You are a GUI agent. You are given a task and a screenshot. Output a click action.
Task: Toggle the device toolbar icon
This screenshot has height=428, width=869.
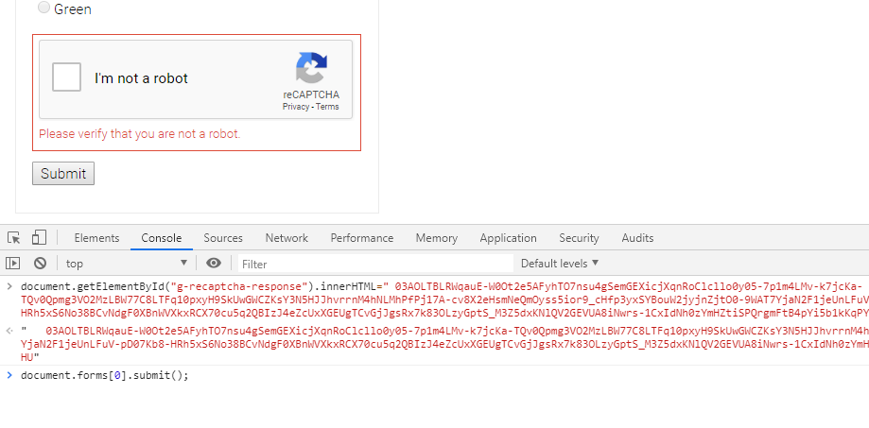point(40,238)
